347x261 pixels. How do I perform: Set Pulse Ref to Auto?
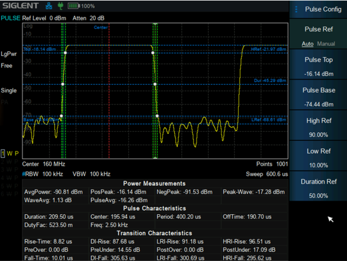[x=308, y=44]
